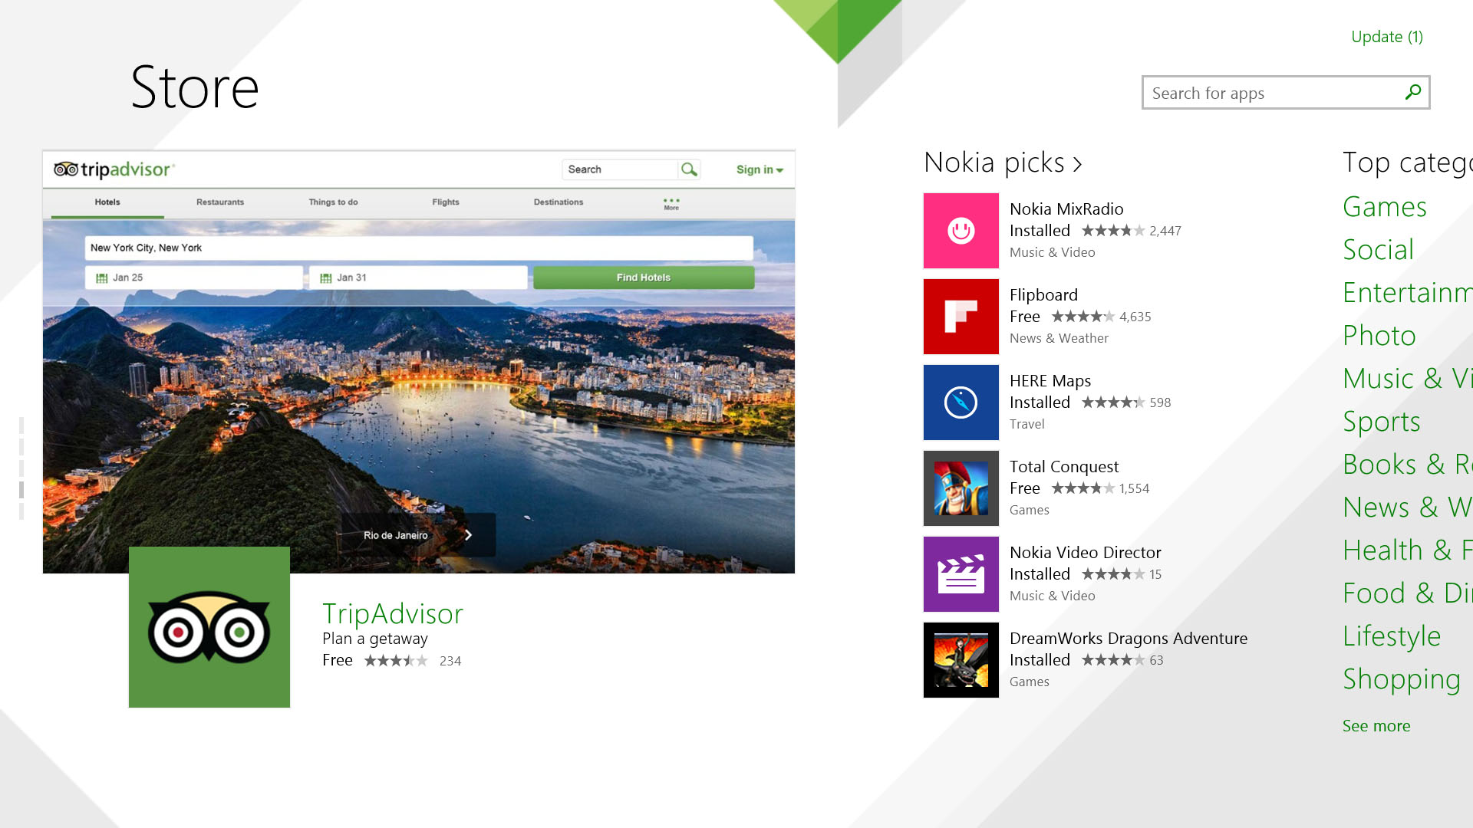Open the News & Weather category

coord(1408,508)
